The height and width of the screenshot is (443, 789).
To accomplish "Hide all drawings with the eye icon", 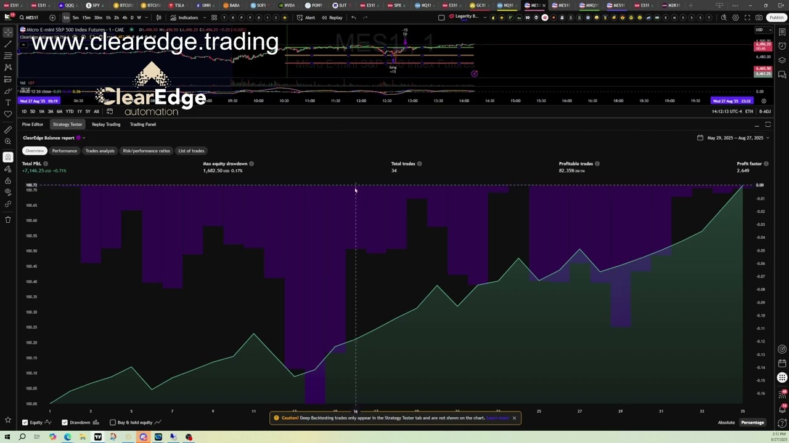I will 8,192.
